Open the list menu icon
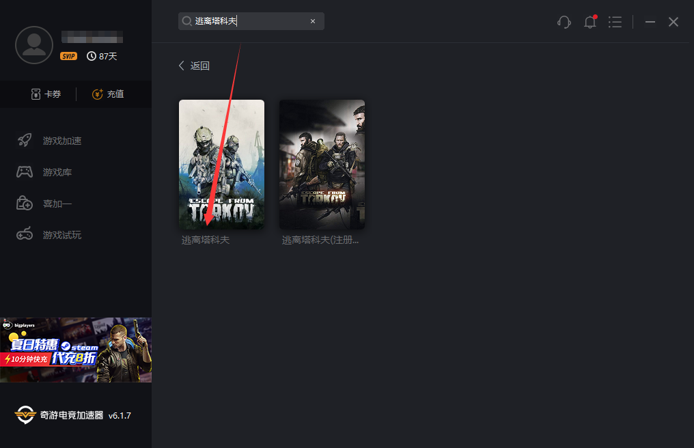The width and height of the screenshot is (694, 448). [x=615, y=22]
